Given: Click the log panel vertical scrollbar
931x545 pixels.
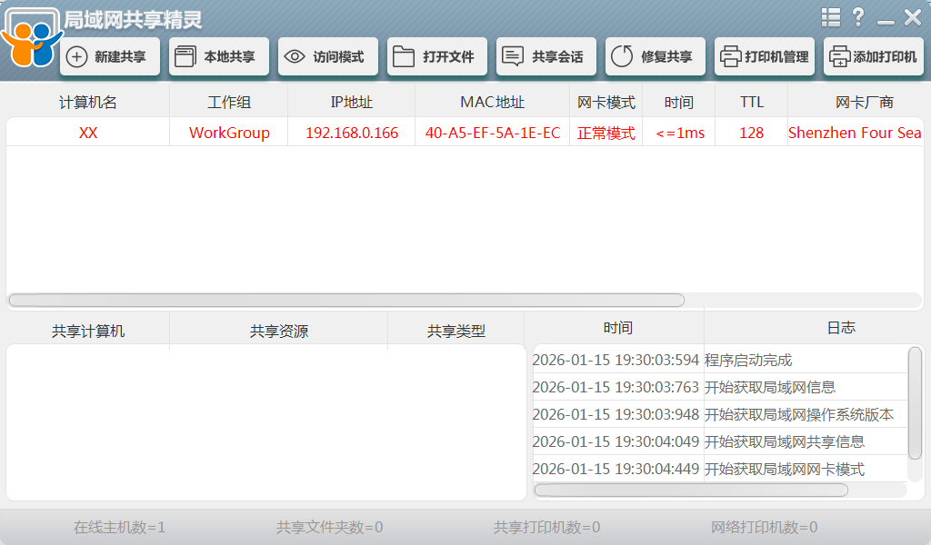Looking at the screenshot, I should click(x=915, y=400).
